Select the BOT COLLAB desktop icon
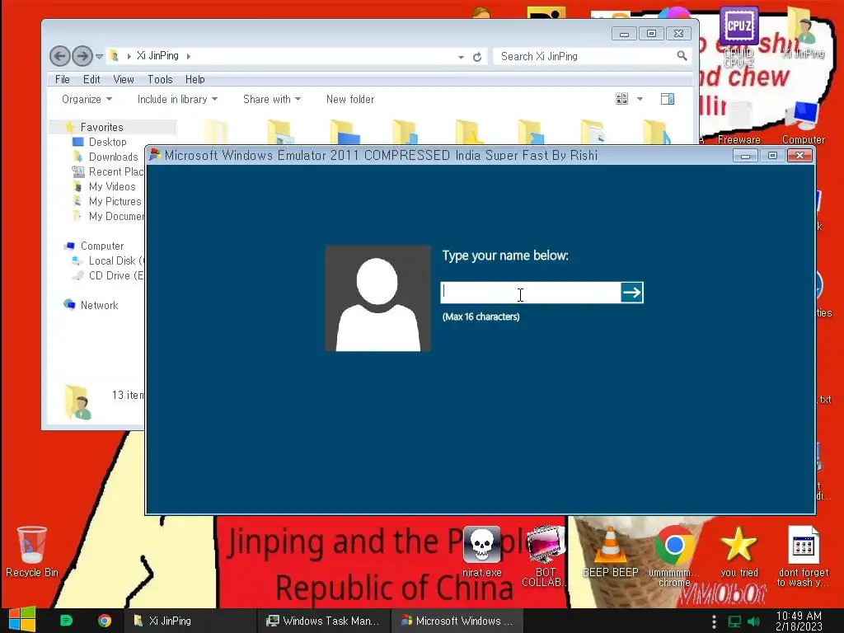 coord(546,556)
